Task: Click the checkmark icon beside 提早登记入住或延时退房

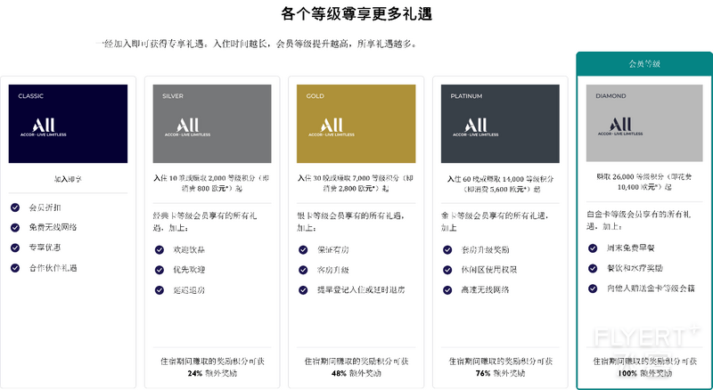Action: (x=303, y=290)
